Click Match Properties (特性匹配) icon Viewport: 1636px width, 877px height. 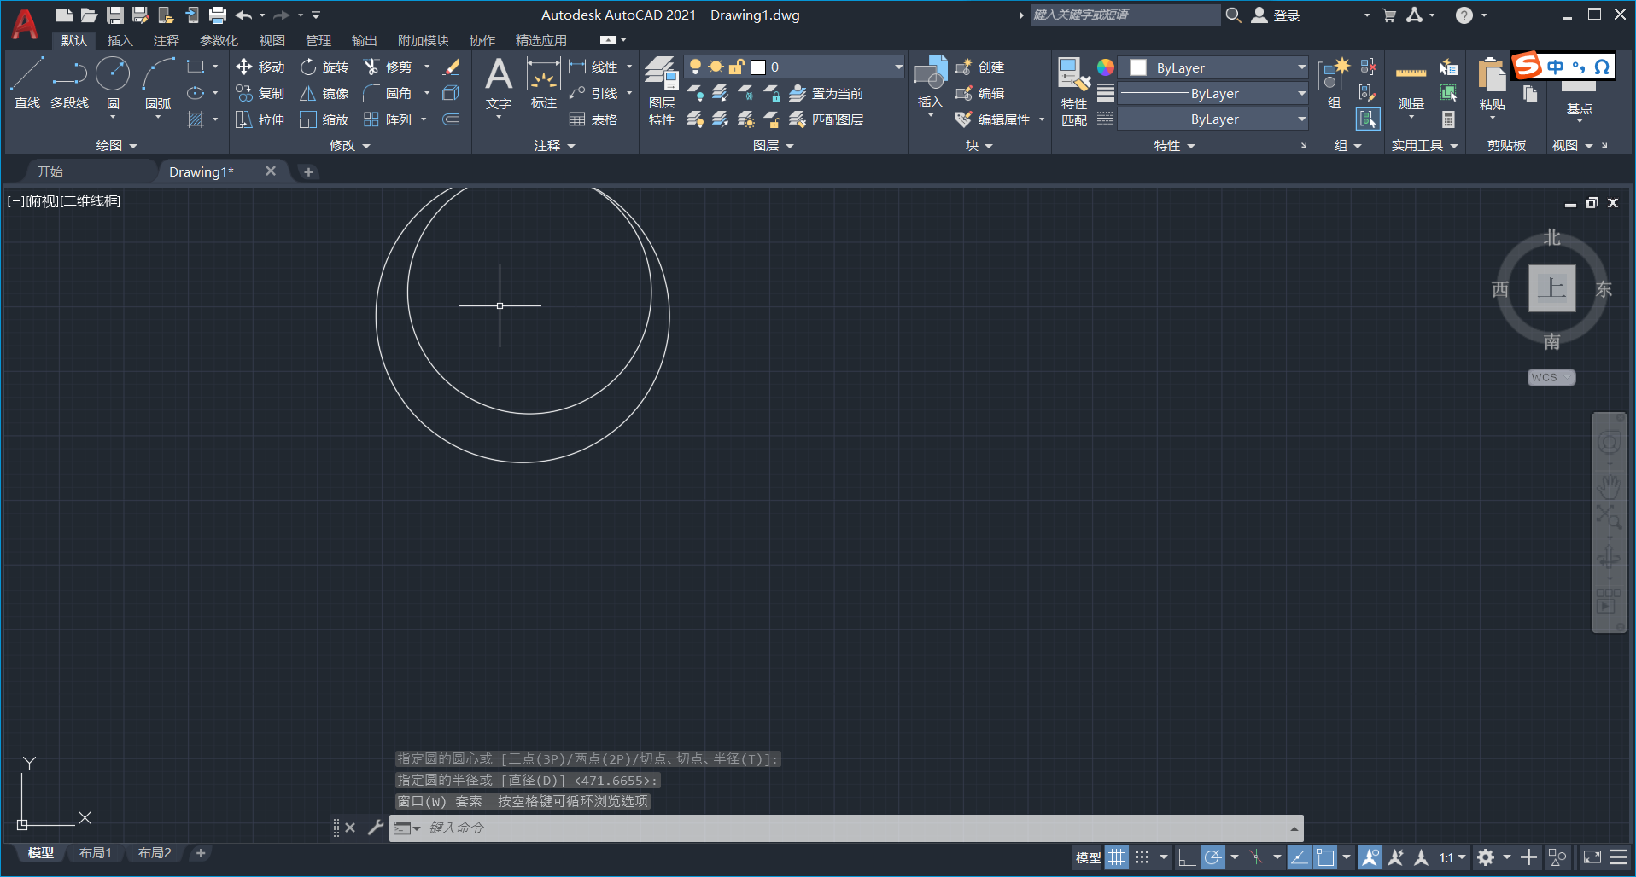tap(1074, 91)
